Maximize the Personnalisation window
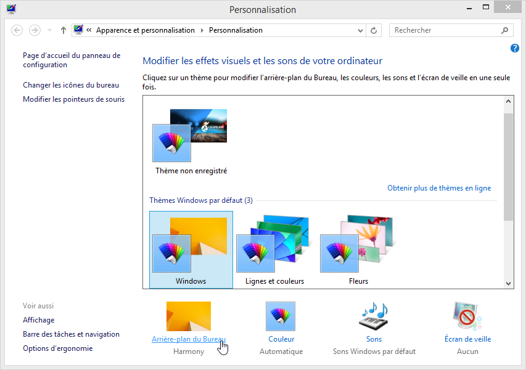The width and height of the screenshot is (526, 370). 486,7
